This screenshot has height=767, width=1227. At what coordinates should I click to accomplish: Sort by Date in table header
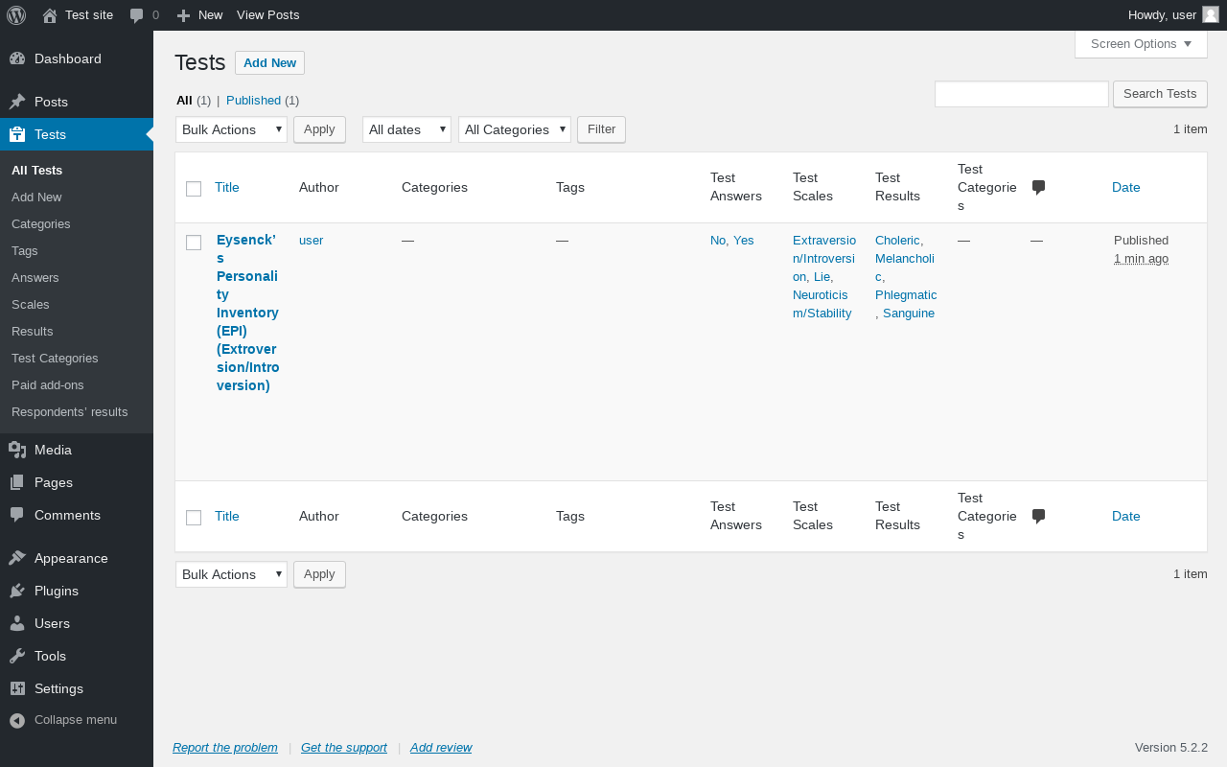[x=1126, y=187]
